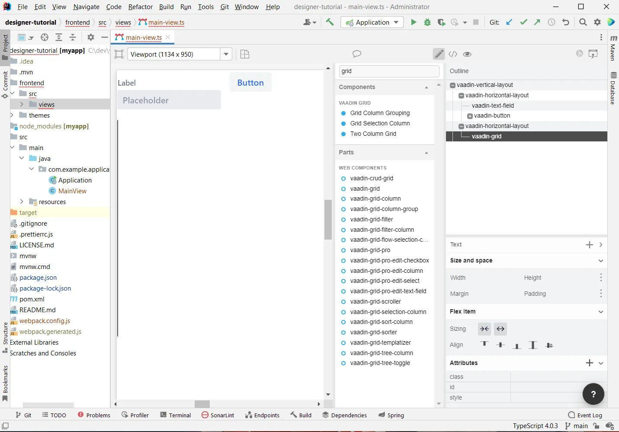Toggle the preview eye icon

pos(467,54)
